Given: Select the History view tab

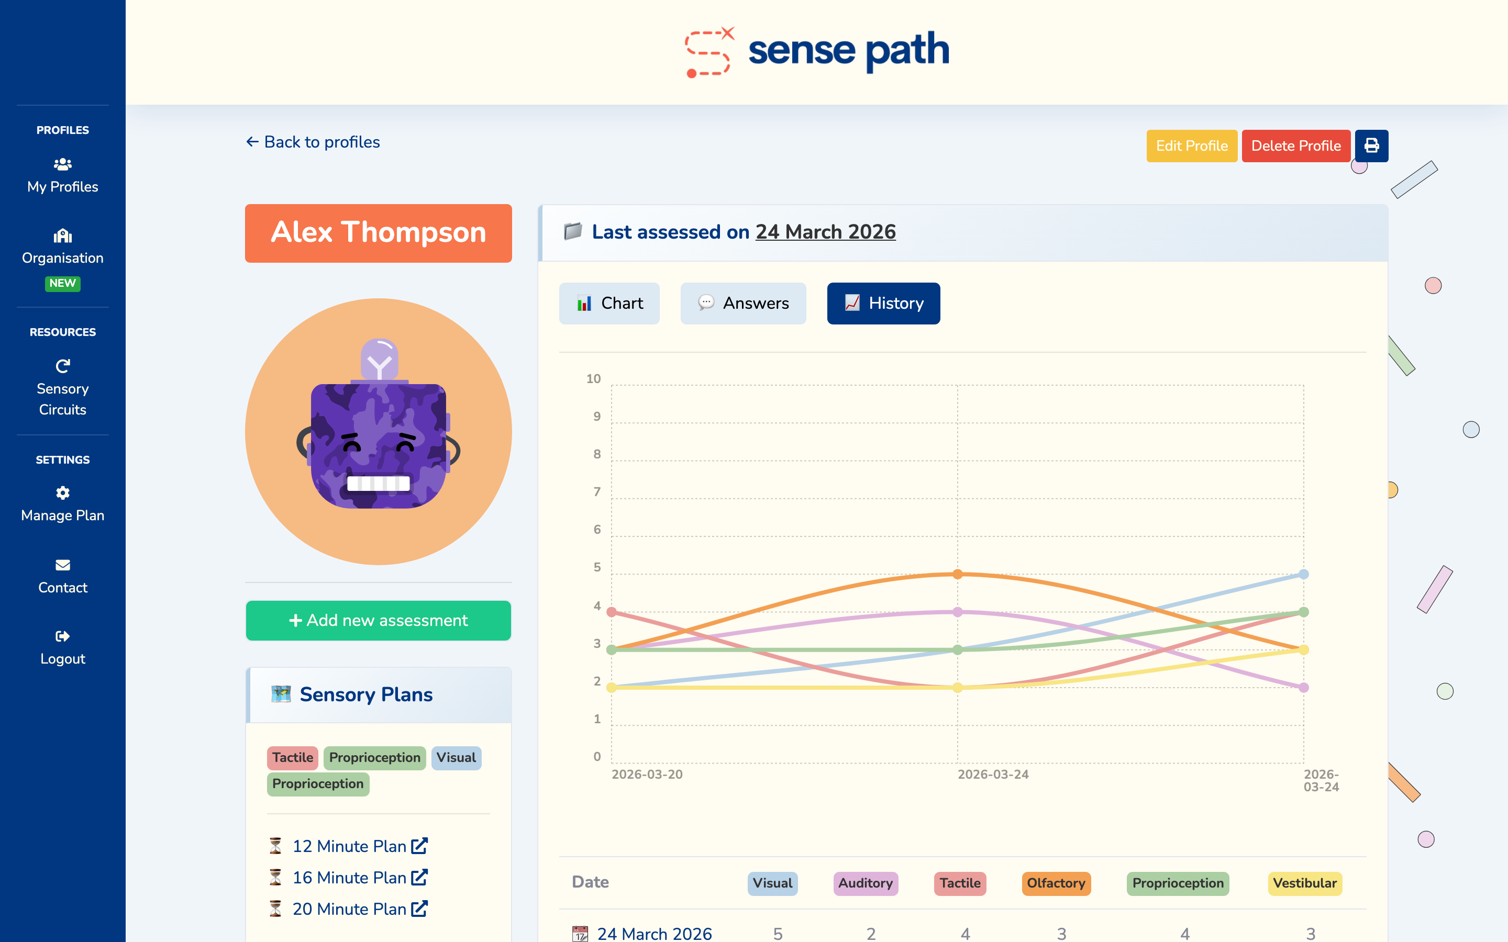Looking at the screenshot, I should coord(884,304).
